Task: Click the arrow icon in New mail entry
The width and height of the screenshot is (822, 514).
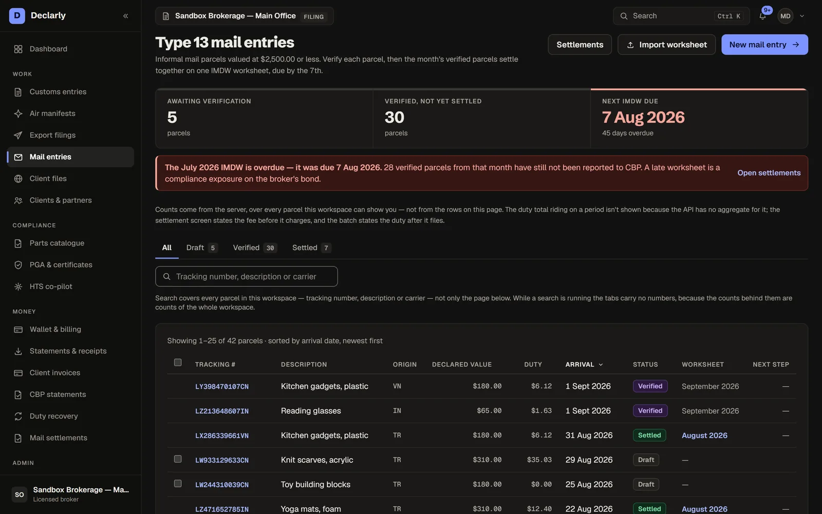Action: click(x=796, y=45)
